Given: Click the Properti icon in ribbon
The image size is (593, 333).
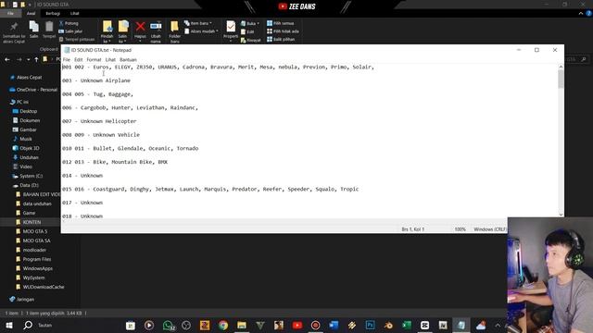Looking at the screenshot, I should [x=231, y=27].
